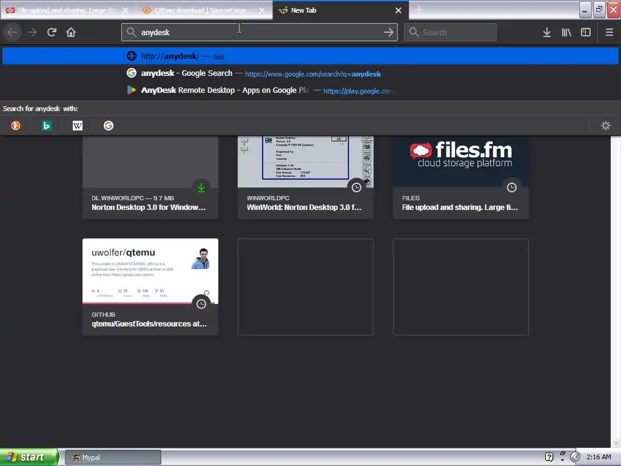Search anydesk with Wikipedia icon
621x466 pixels.
click(x=78, y=126)
